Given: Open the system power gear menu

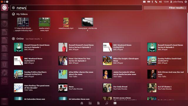Looking at the screenshot, I should (186, 2).
